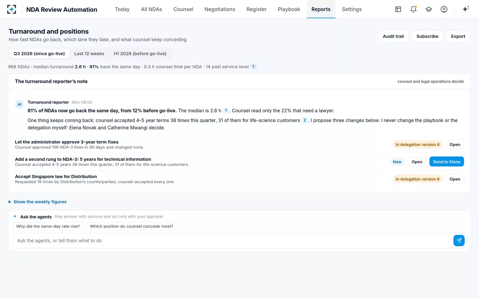This screenshot has width=479, height=299.
Task: Open the learning graduation cap icon
Action: pyautogui.click(x=429, y=9)
